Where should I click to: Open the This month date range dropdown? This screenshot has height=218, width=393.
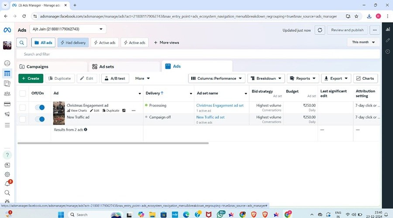[x=363, y=42]
